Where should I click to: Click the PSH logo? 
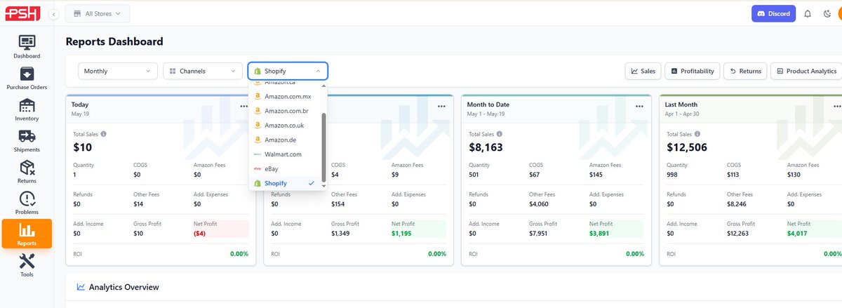(x=22, y=13)
